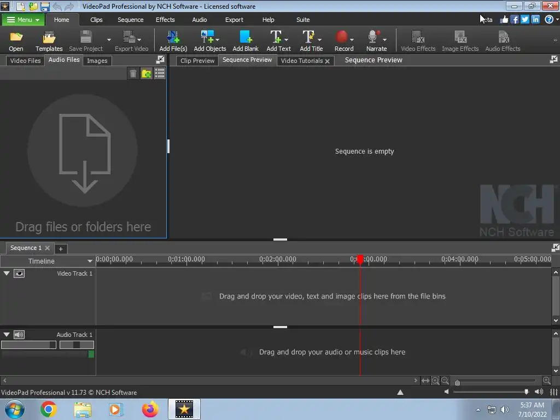Click the Add Text tool
This screenshot has width=560, height=420.
276,37
